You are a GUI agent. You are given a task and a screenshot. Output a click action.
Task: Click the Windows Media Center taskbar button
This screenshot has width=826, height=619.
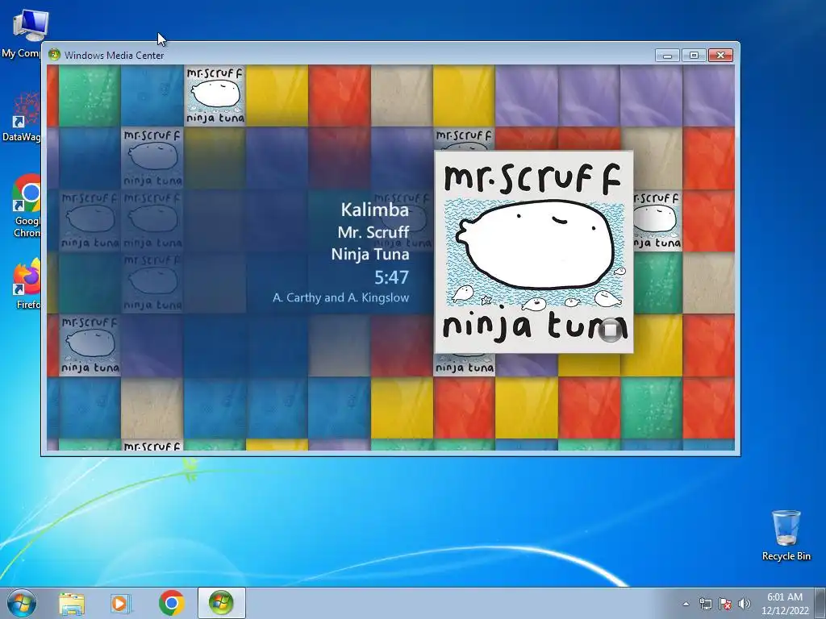click(x=221, y=603)
